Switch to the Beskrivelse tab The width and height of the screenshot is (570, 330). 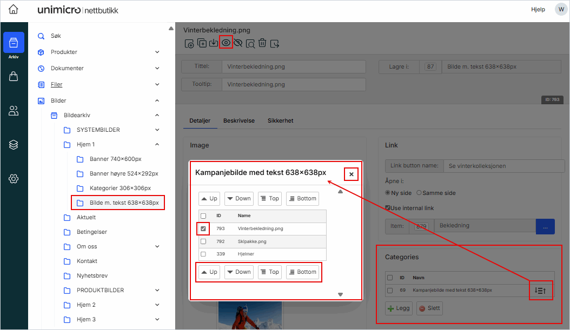[238, 121]
